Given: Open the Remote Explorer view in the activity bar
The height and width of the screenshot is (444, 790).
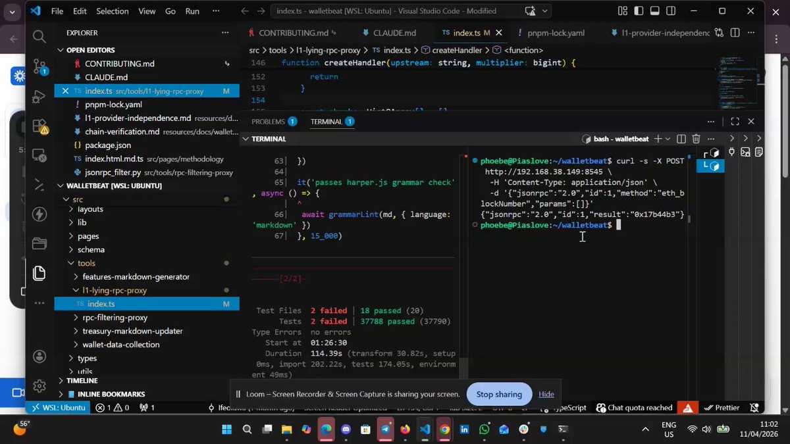Looking at the screenshot, I should (39, 156).
